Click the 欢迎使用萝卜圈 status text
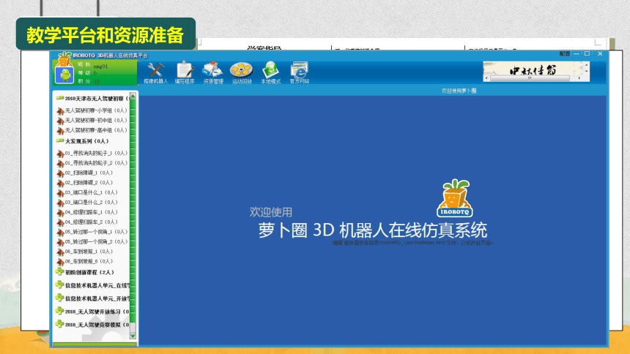Viewport: 630px width, 354px height. pos(459,91)
